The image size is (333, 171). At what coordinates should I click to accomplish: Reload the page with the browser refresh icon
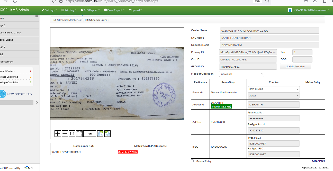click(15, 1)
